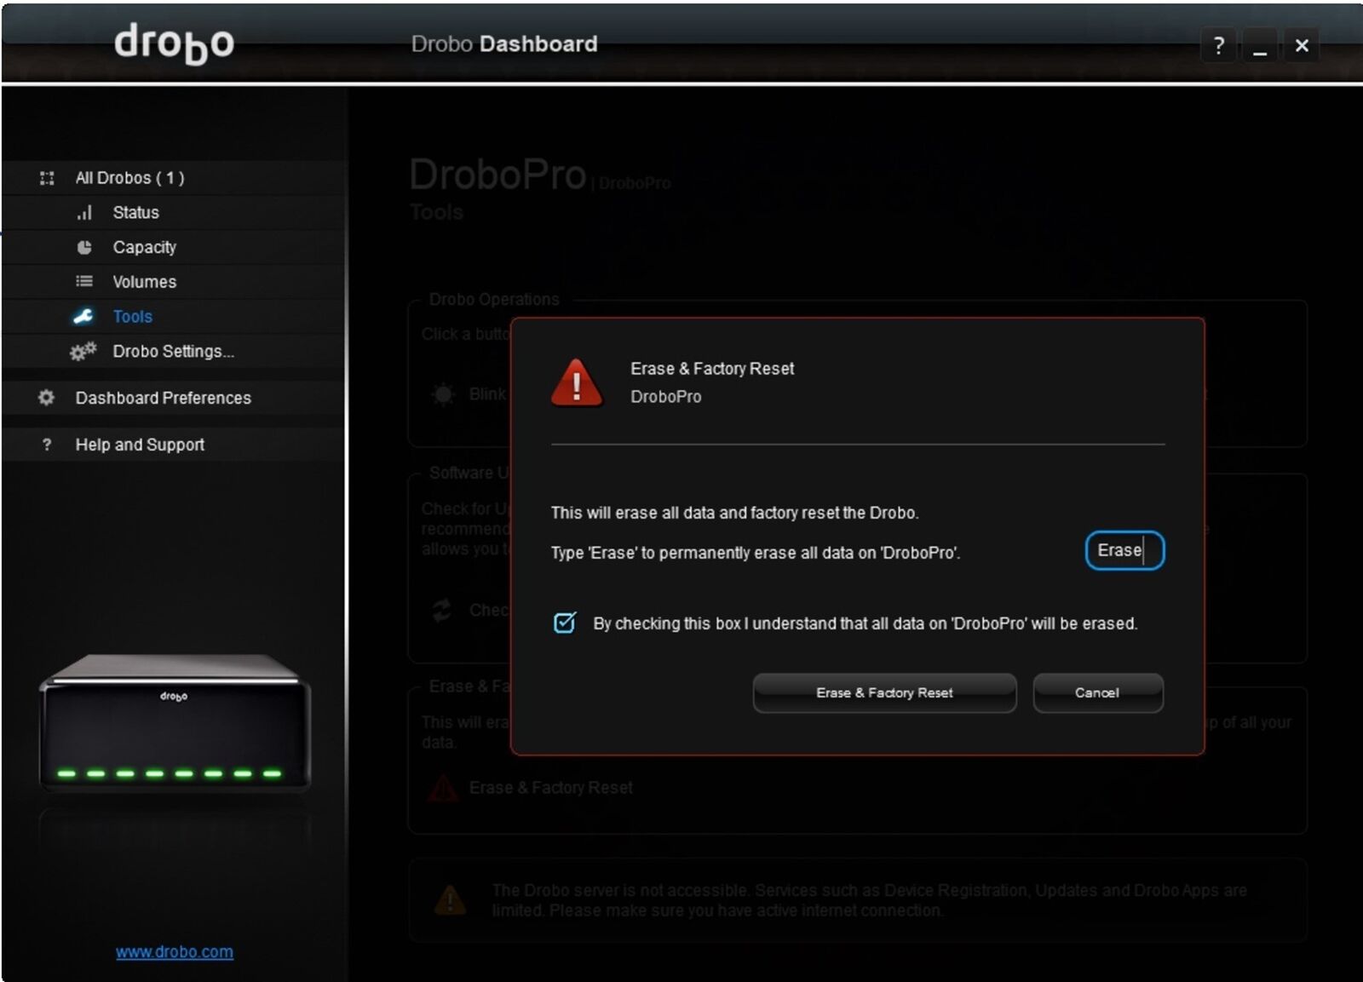
Task: Select Capacity in the sidebar
Action: (x=144, y=248)
